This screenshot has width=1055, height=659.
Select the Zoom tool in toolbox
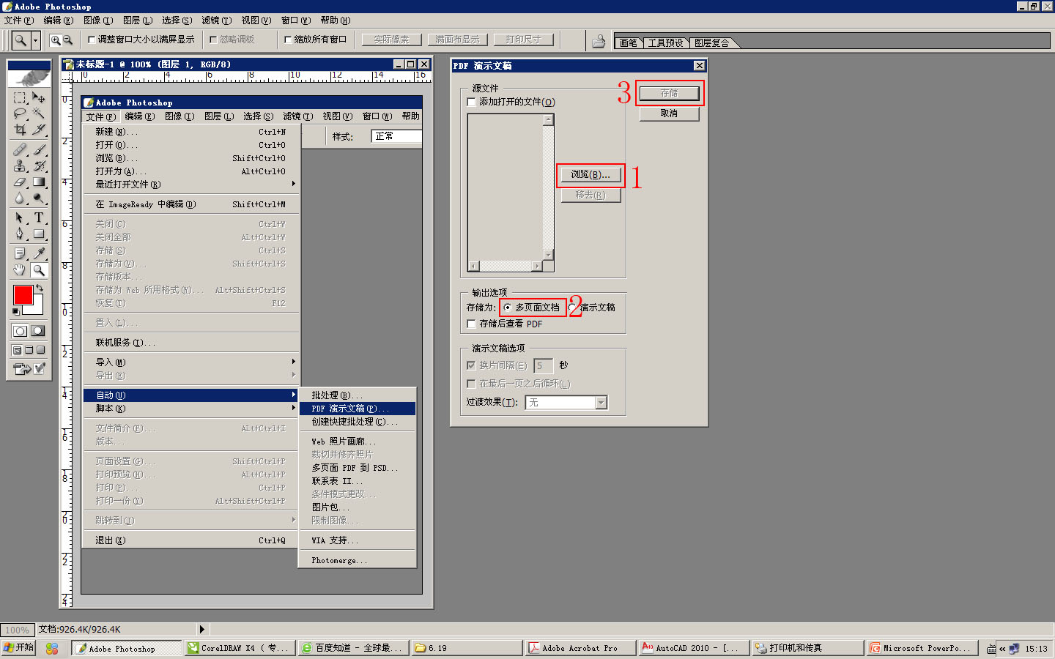(x=39, y=269)
